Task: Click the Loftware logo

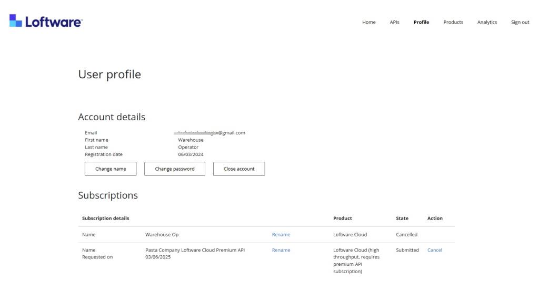Action: 46,21
